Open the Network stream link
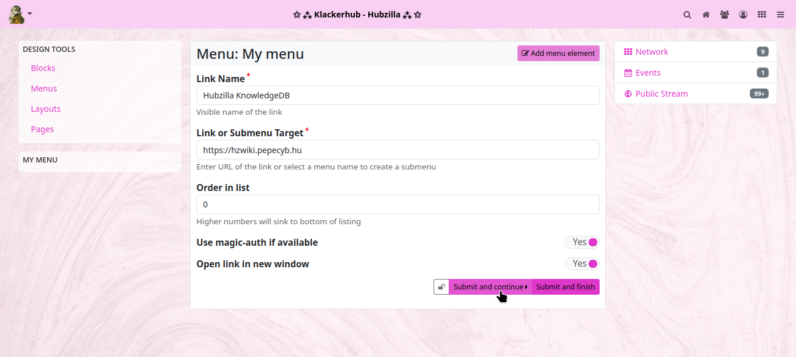 tap(651, 52)
